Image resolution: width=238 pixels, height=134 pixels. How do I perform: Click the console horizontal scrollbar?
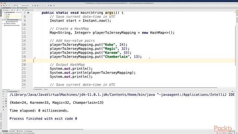coord(46,130)
